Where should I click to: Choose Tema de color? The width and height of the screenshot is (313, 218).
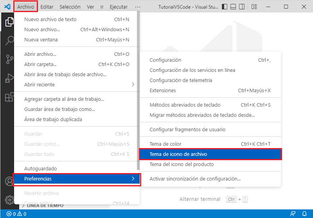click(x=210, y=144)
